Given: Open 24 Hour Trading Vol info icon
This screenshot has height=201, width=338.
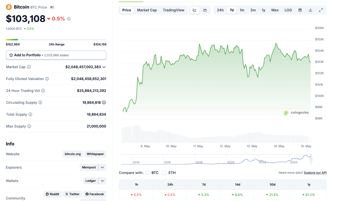Looking at the screenshot, I should 43,91.
